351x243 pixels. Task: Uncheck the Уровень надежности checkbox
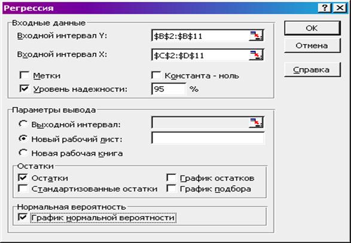coord(24,89)
